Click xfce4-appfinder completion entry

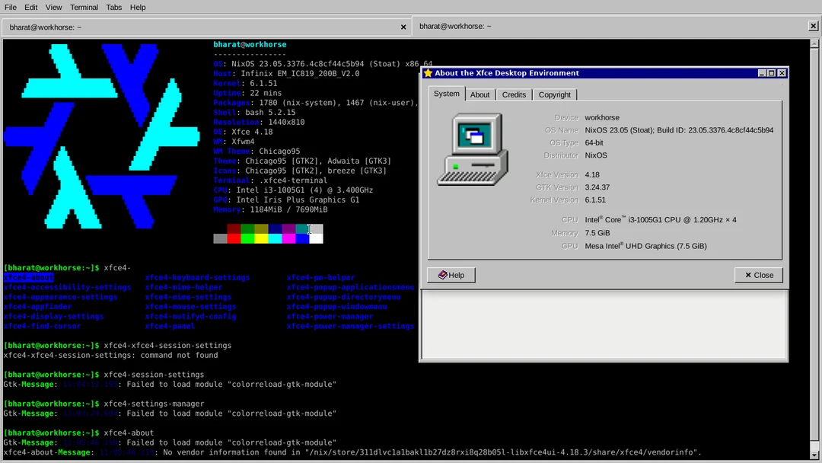click(37, 307)
